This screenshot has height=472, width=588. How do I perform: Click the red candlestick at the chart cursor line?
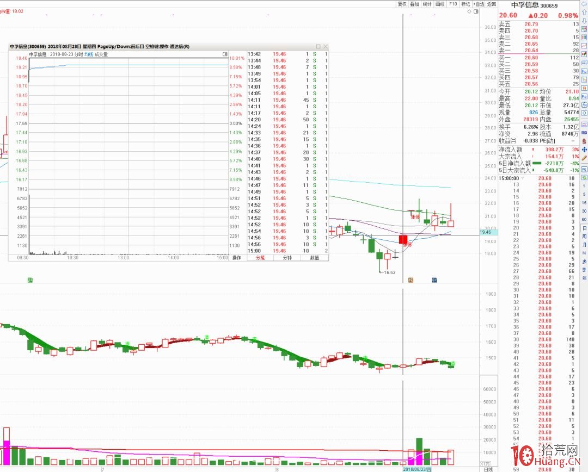(x=403, y=239)
